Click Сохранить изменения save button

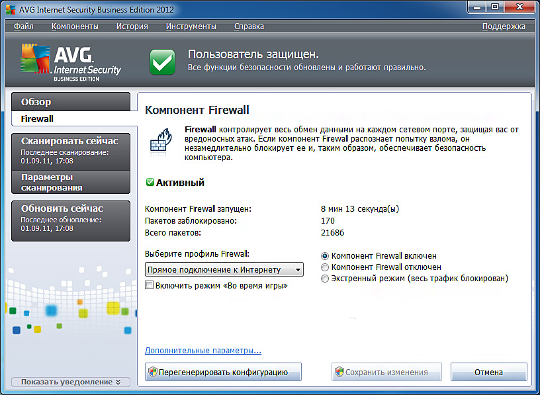[x=386, y=372]
